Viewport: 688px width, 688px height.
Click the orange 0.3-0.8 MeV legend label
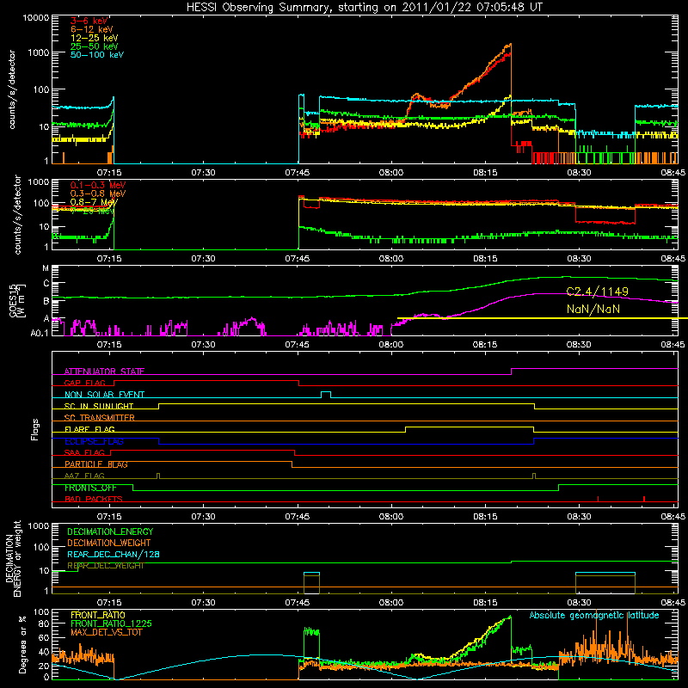click(98, 193)
